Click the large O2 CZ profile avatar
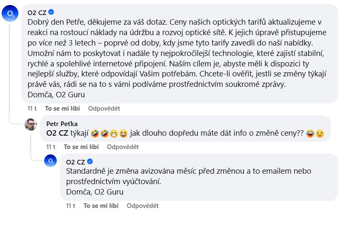This screenshot has width=347, height=225. click(10, 14)
